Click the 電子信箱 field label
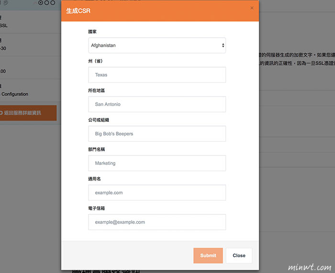This screenshot has width=335, height=273. click(96, 208)
